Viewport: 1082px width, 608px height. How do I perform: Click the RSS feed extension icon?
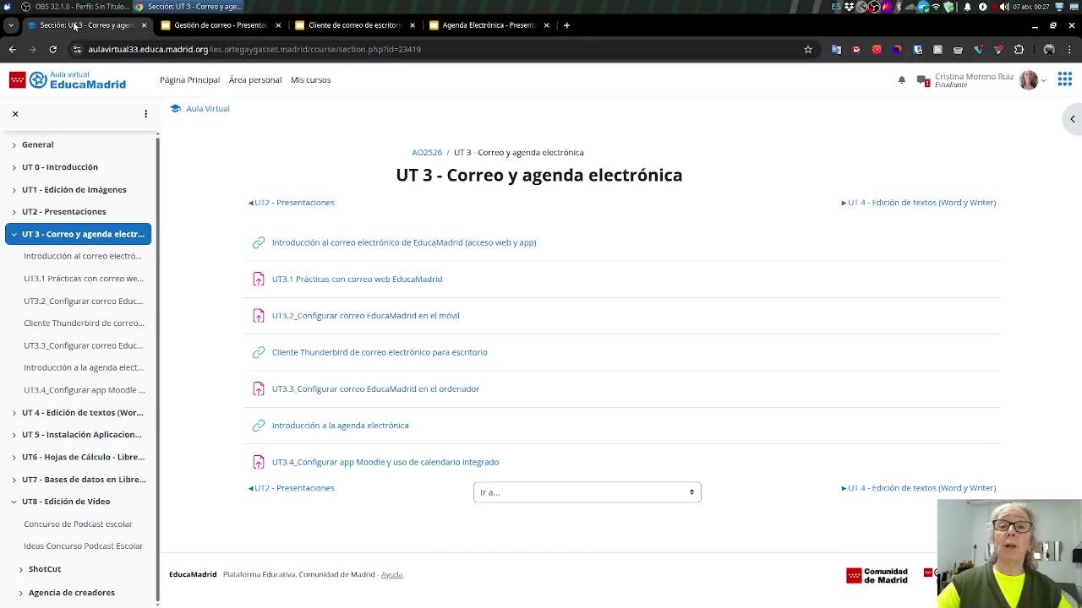(937, 49)
